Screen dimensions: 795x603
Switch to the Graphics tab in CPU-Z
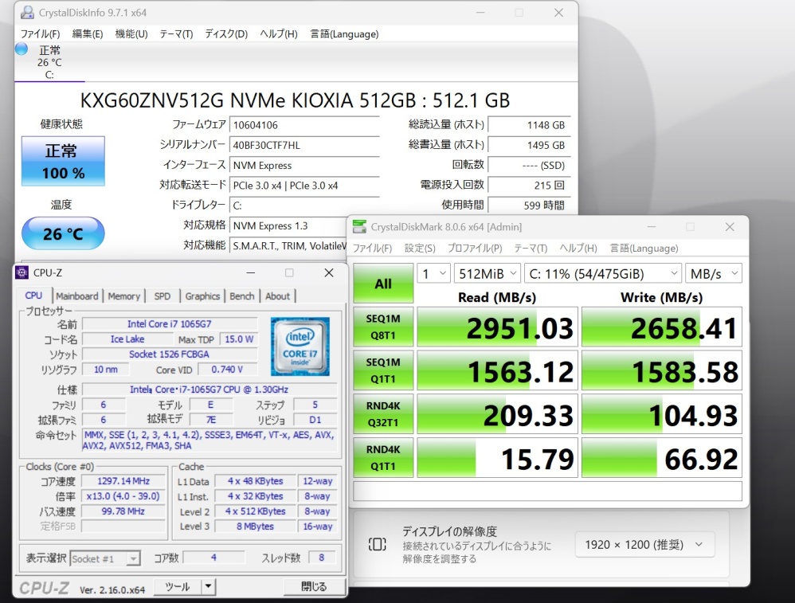pos(202,296)
